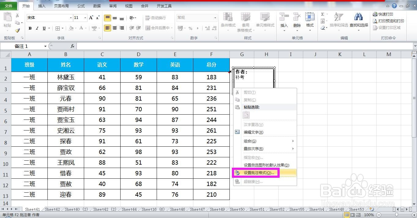Image resolution: width=417 pixels, height=218 pixels.
Task: Switch to Page Layout view icon
Action: pyautogui.click(x=352, y=215)
